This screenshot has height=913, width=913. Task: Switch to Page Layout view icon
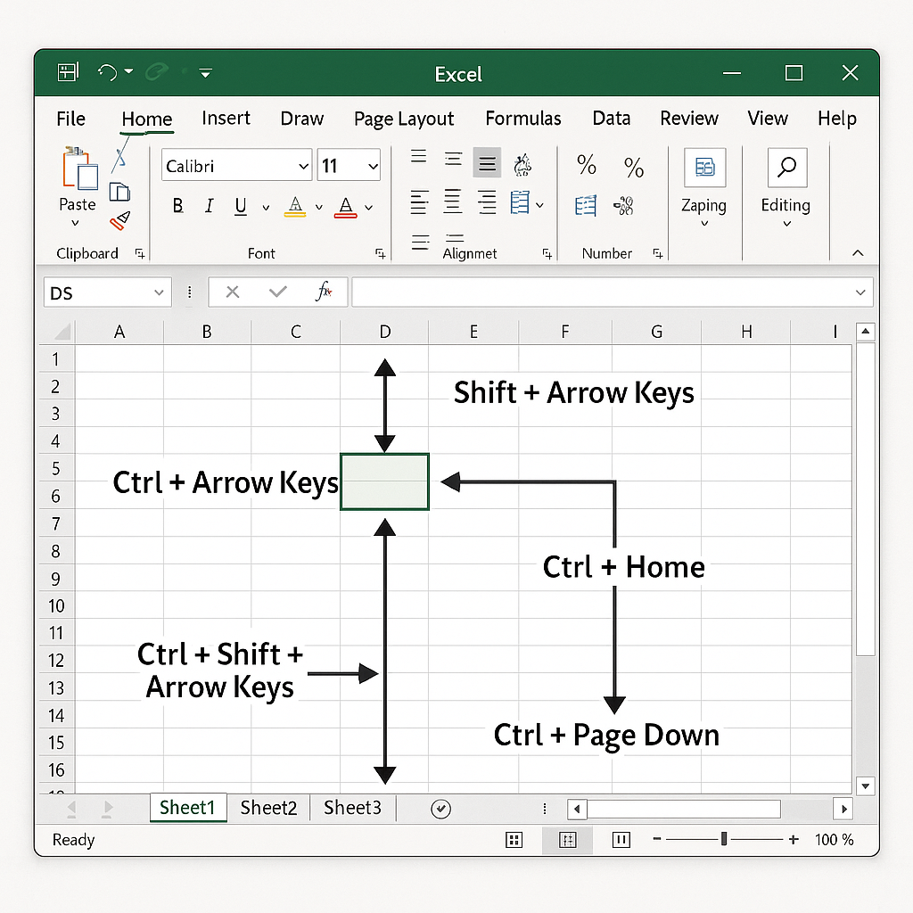click(568, 840)
